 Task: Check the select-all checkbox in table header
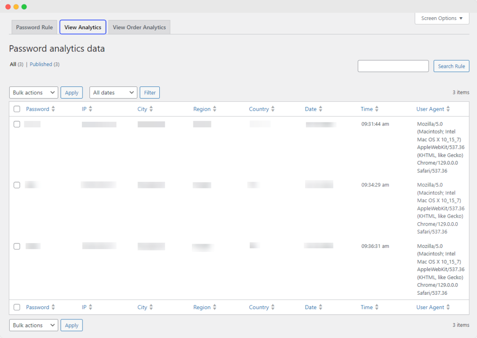(17, 109)
